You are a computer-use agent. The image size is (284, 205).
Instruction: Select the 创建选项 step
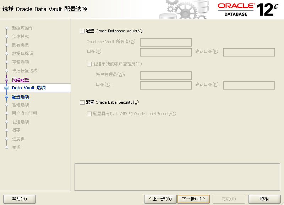[x=21, y=122]
